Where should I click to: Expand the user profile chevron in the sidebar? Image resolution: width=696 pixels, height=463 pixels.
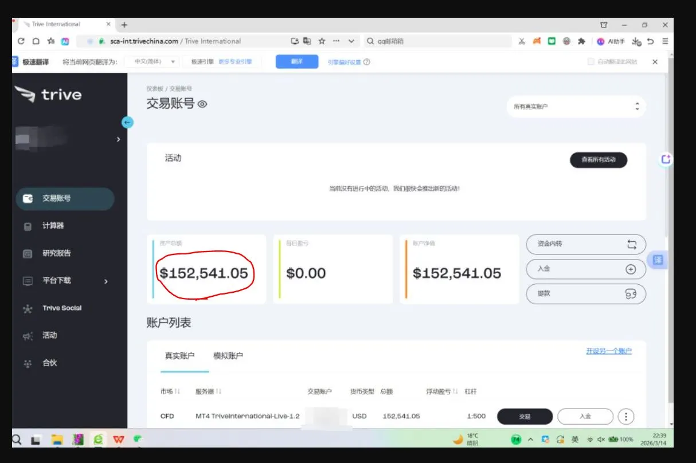point(119,139)
